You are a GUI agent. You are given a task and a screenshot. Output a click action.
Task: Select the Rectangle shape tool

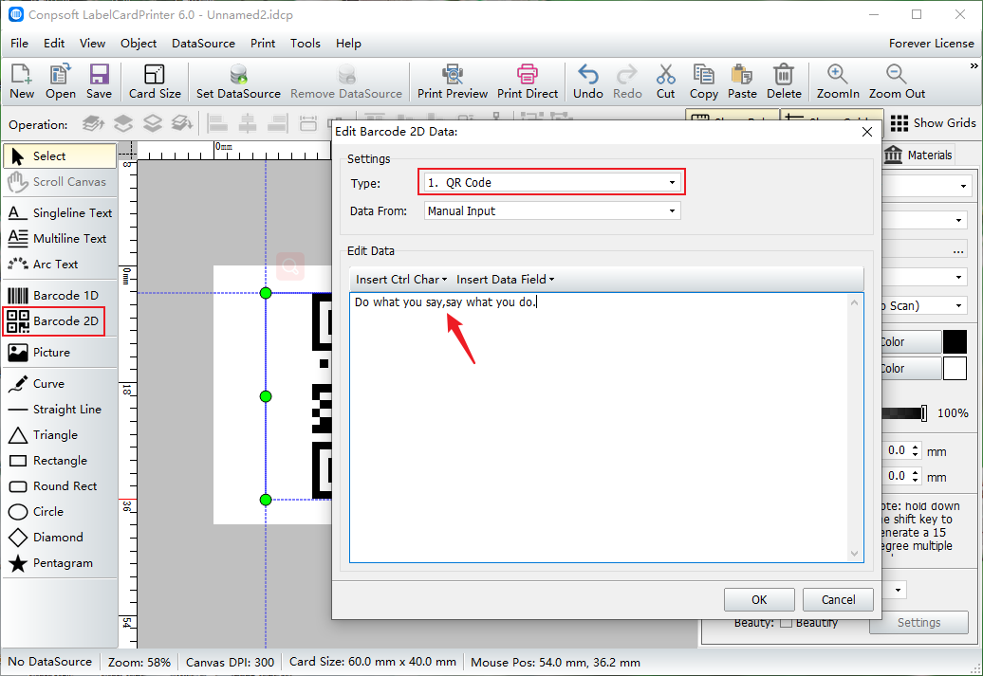pyautogui.click(x=60, y=461)
